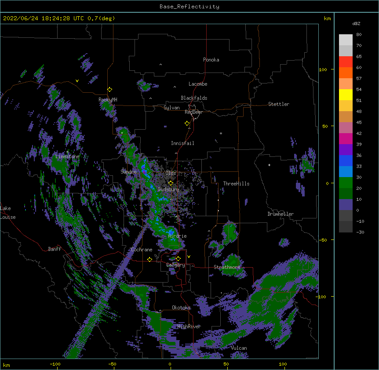Image resolution: width=379 pixels, height=370 pixels.
Task: Select the purple 39 dBZ legend swatch
Action: (346, 150)
